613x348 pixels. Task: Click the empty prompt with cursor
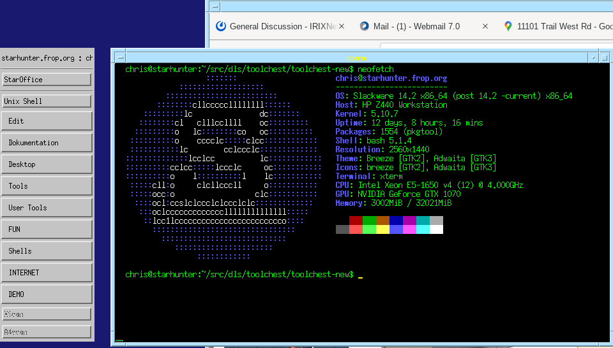(x=244, y=275)
